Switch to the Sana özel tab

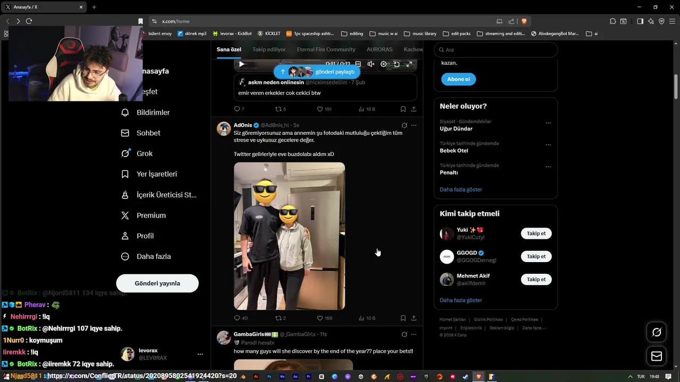point(229,49)
